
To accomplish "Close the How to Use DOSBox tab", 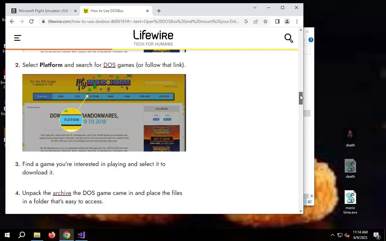I will pos(147,11).
